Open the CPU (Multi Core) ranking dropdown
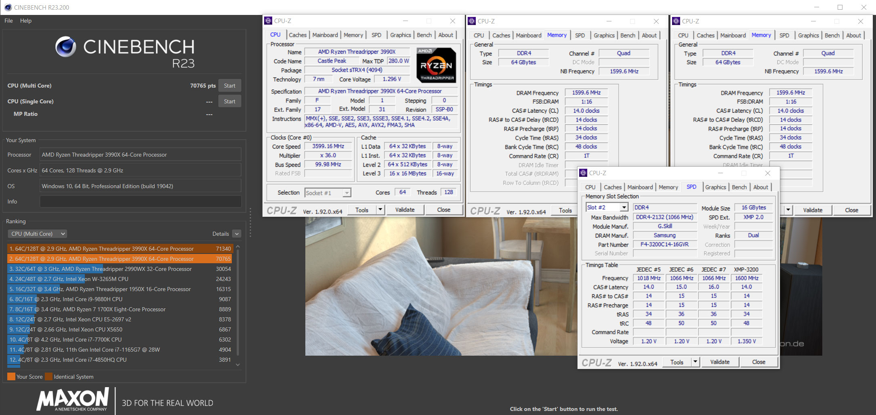876x415 pixels. tap(37, 234)
